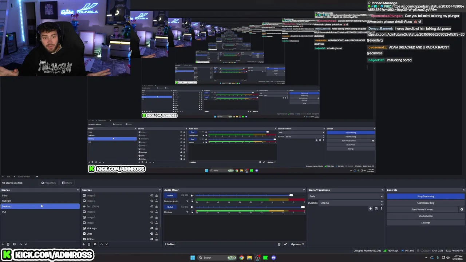The height and width of the screenshot is (262, 466).
Task: Open the virtual camera settings gear
Action: (462, 210)
